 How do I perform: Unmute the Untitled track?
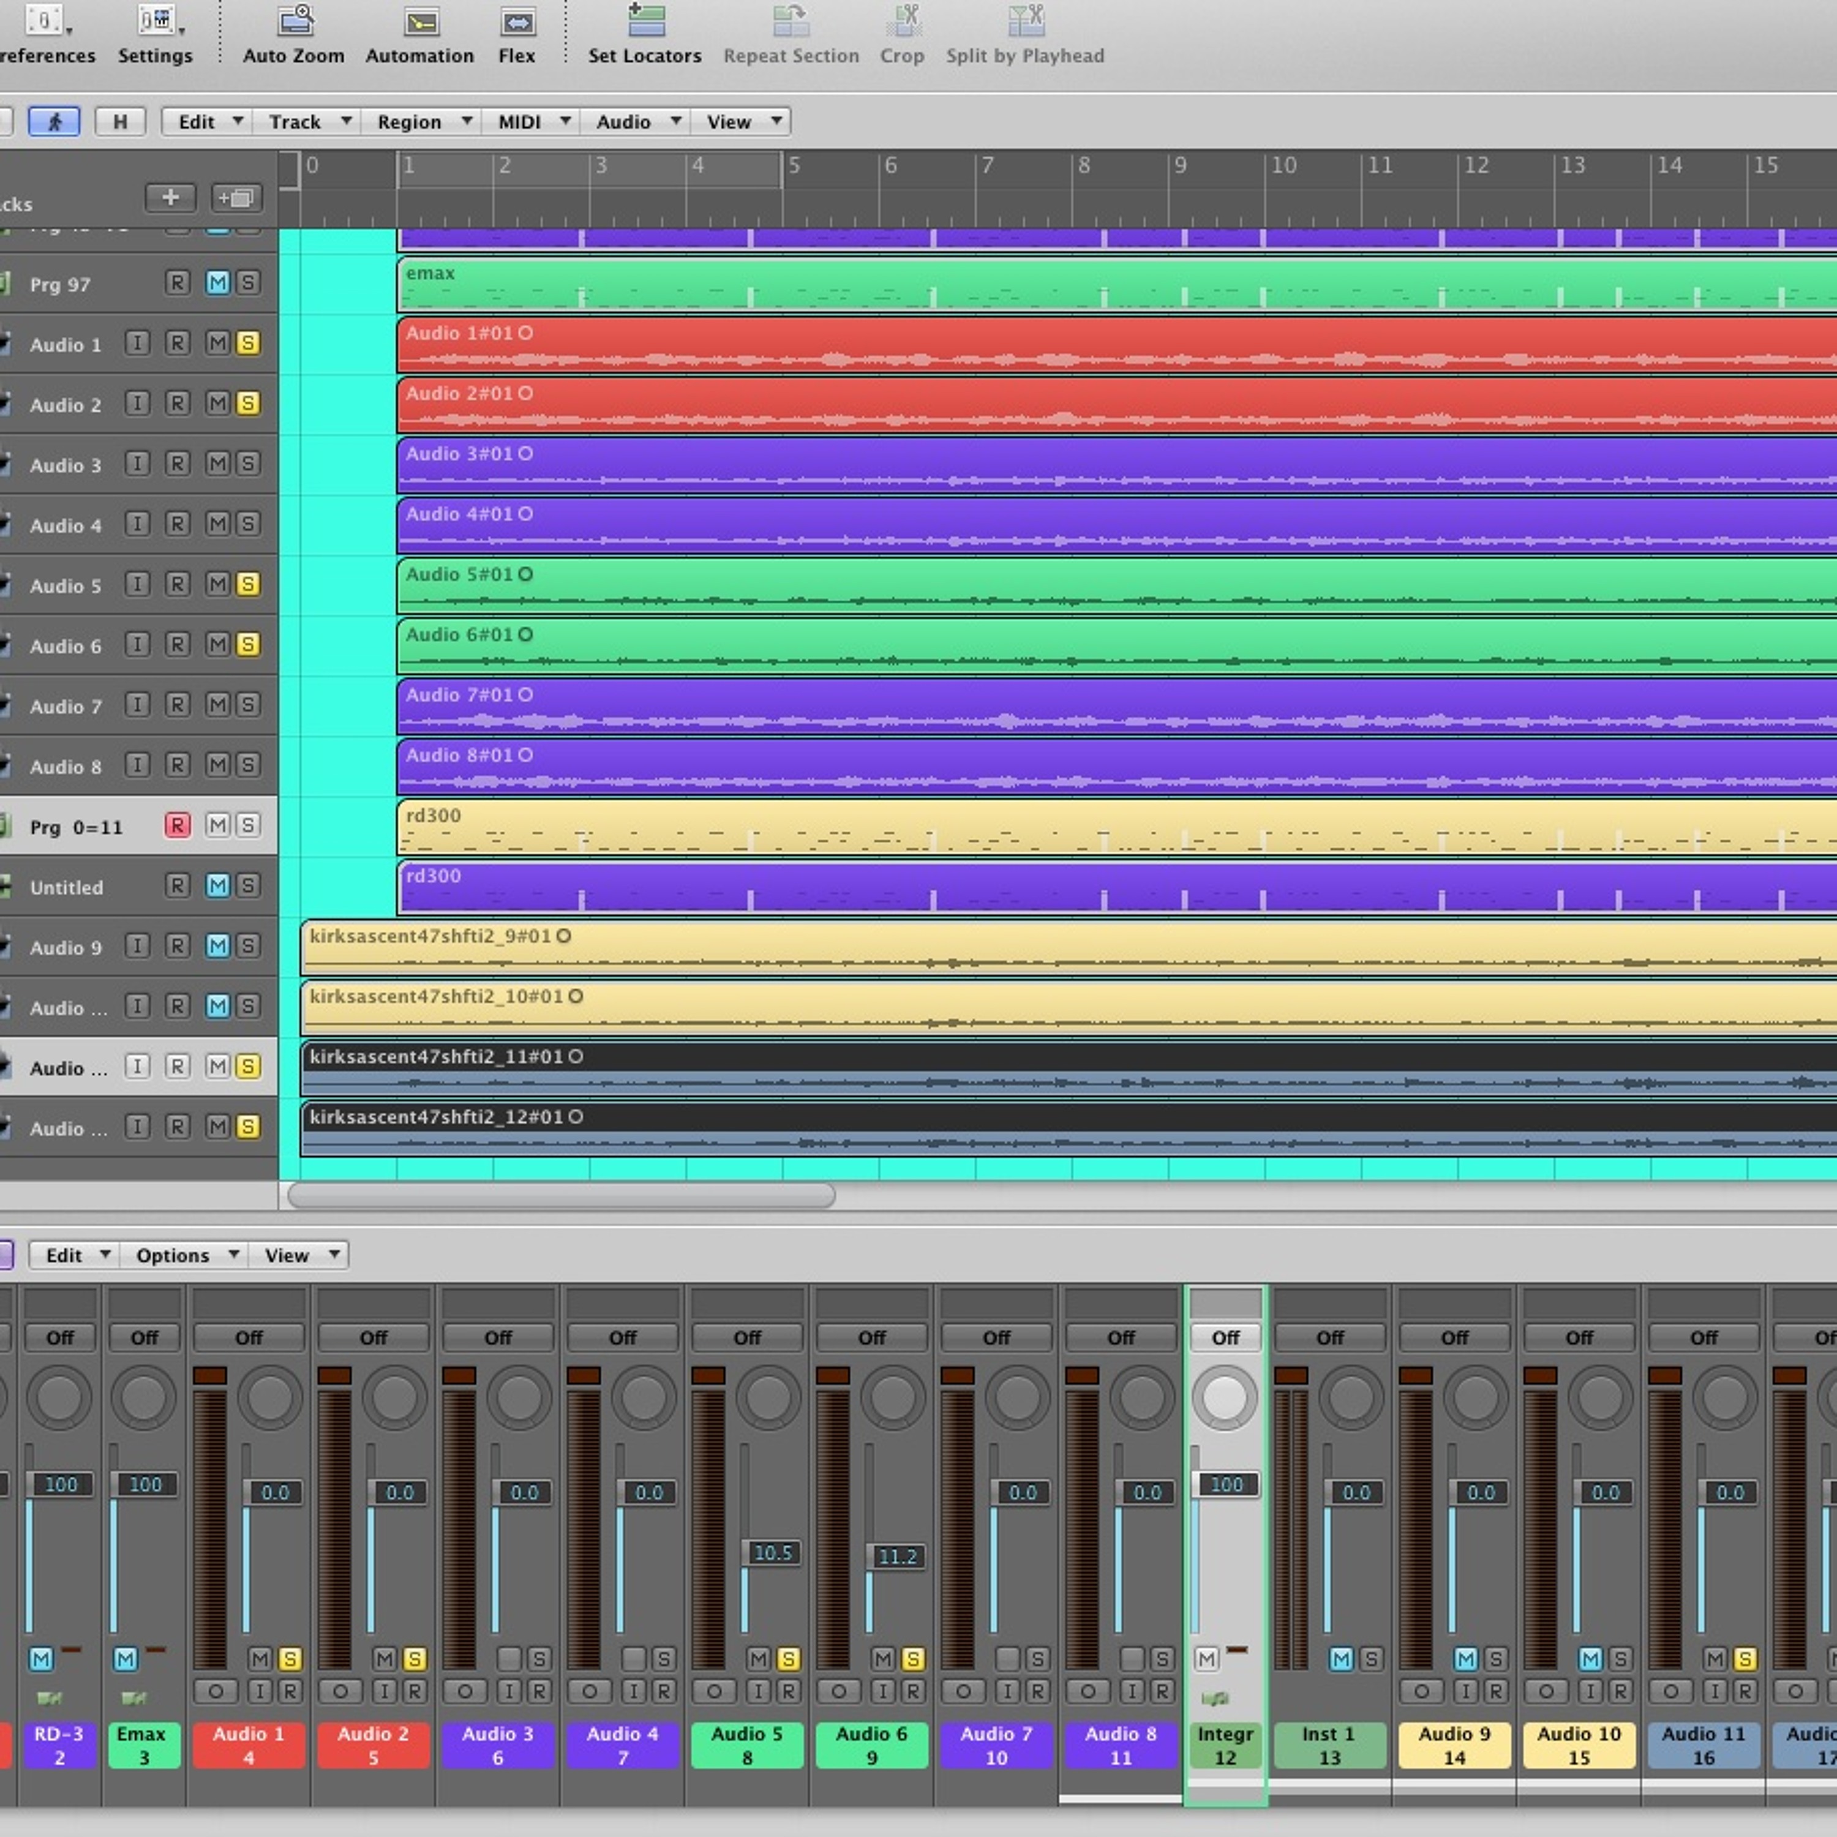218,886
